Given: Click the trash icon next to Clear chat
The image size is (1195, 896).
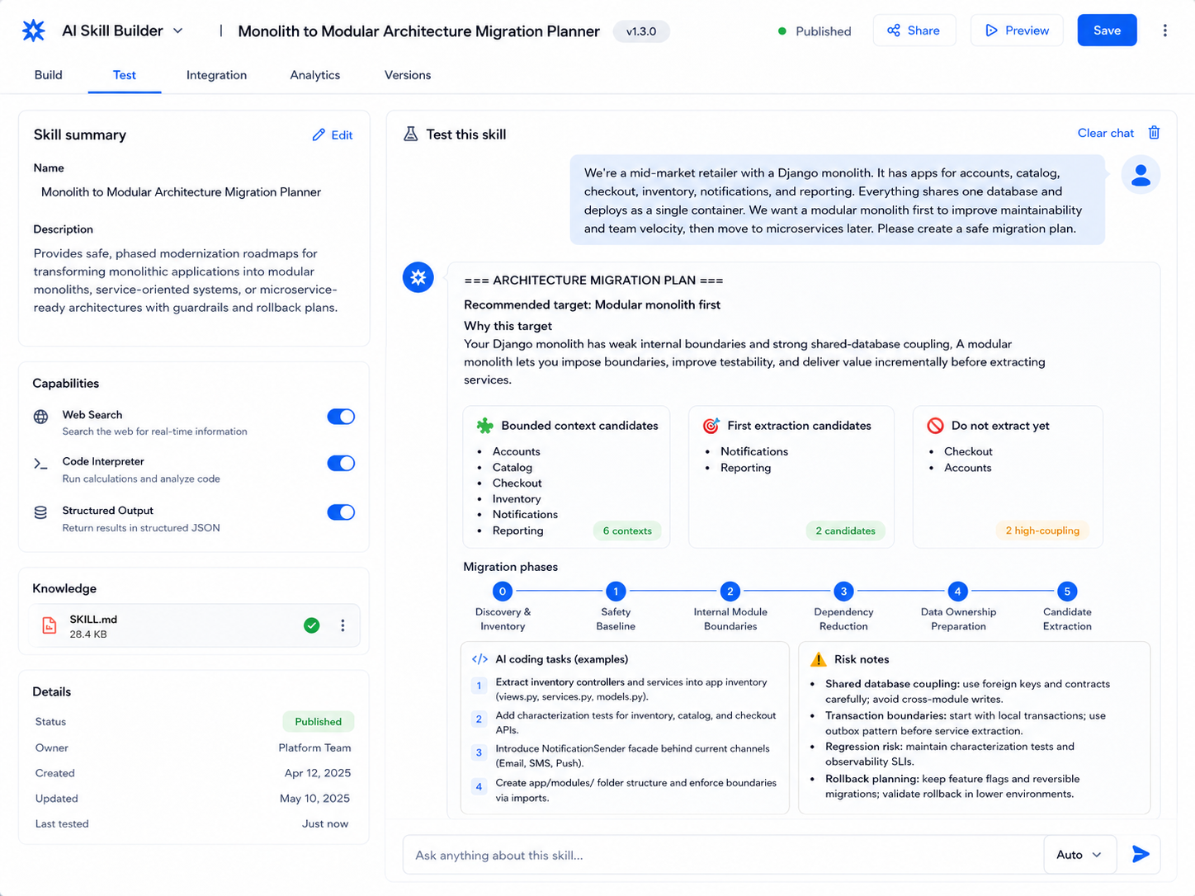Looking at the screenshot, I should coord(1154,133).
